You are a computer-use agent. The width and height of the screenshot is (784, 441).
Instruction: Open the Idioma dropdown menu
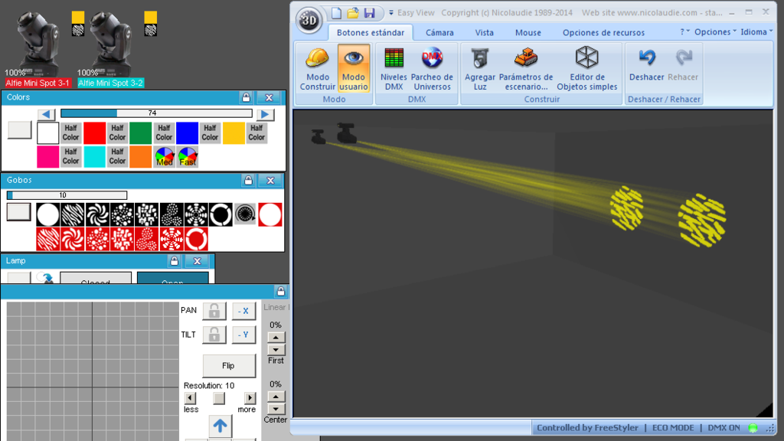tap(756, 32)
